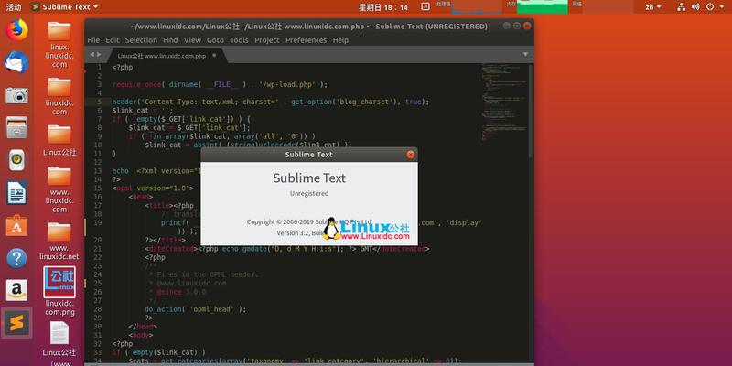Image resolution: width=732 pixels, height=366 pixels.
Task: Select the www.linuxidc.com desktop folder
Action: (x=59, y=189)
